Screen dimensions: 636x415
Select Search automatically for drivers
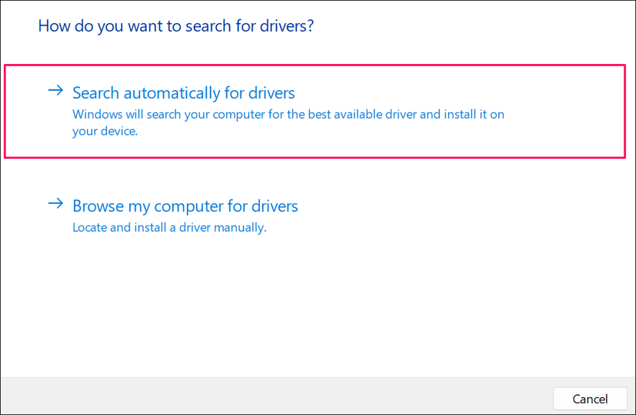pyautogui.click(x=183, y=93)
